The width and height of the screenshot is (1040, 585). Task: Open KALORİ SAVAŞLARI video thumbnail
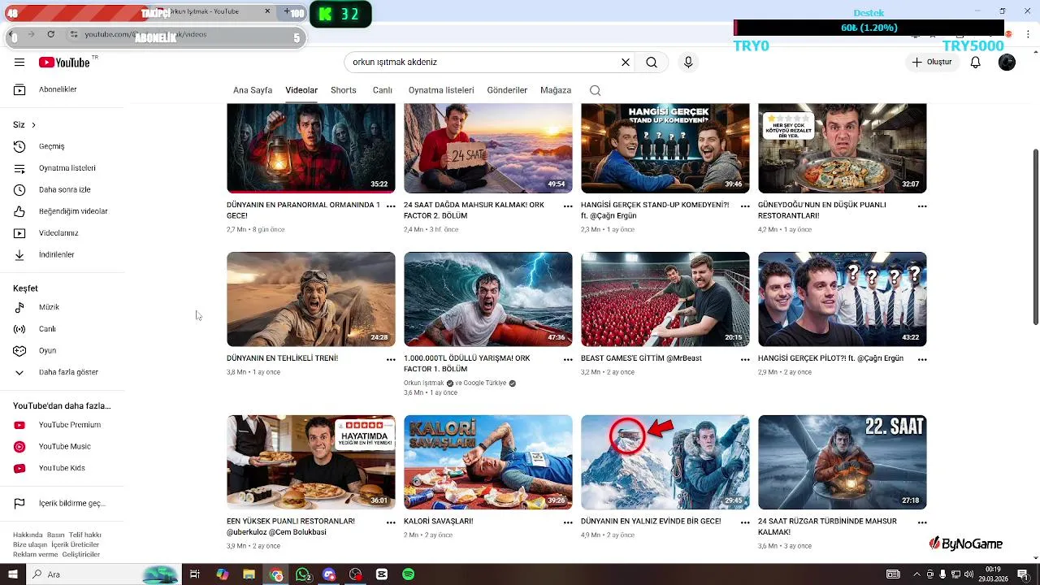(487, 462)
